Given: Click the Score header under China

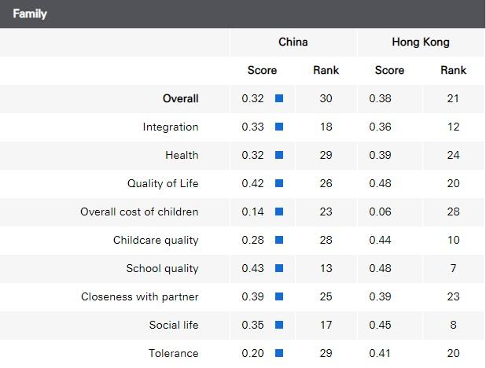Looking at the screenshot, I should [262, 70].
